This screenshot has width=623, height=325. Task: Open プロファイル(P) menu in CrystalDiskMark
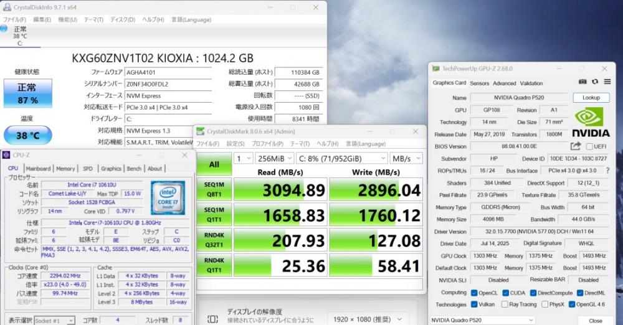pos(267,143)
